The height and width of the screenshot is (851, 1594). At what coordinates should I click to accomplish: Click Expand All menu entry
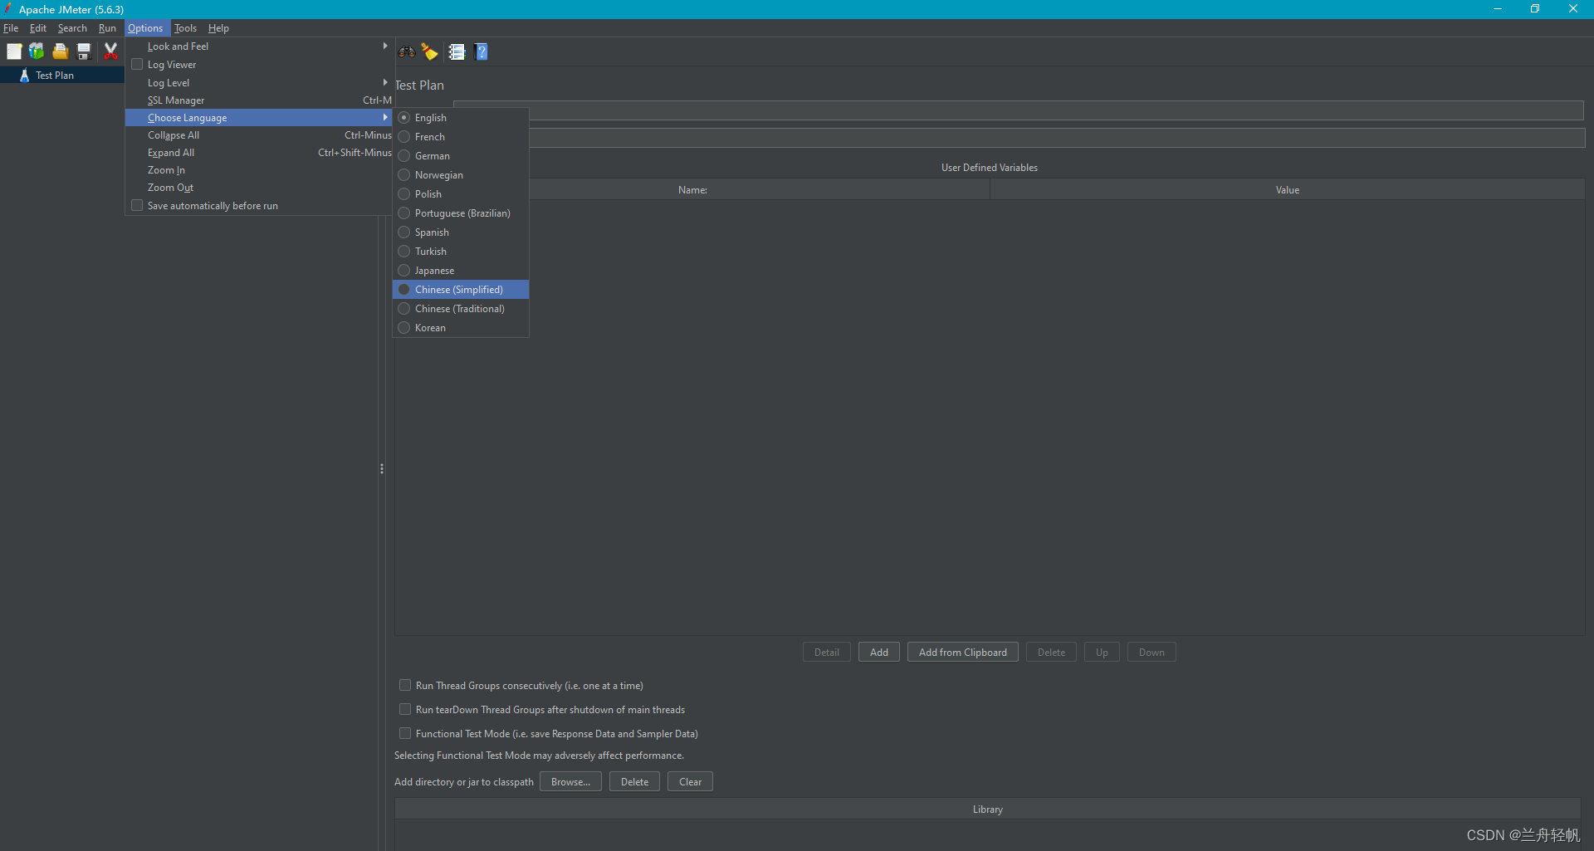pos(258,153)
